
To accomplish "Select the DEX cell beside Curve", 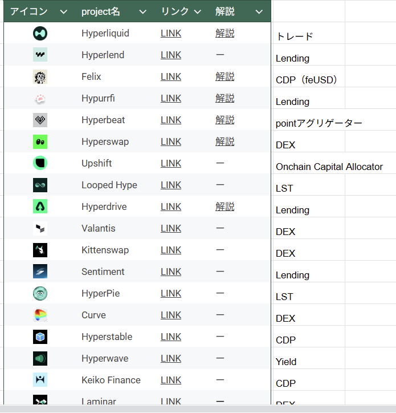I will point(309,315).
